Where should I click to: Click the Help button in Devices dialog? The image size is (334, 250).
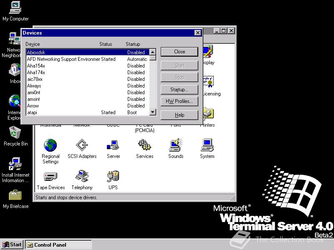(x=180, y=115)
